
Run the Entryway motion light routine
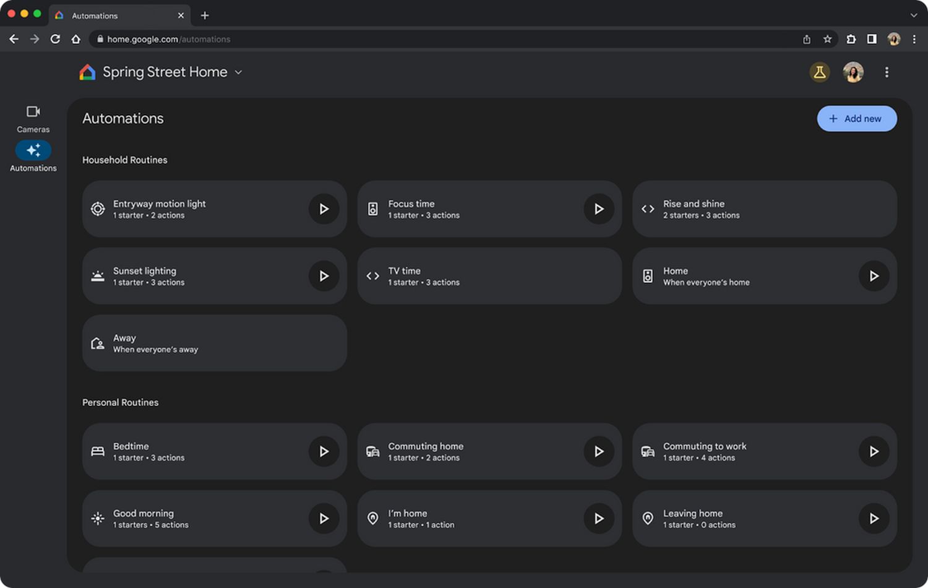click(324, 209)
